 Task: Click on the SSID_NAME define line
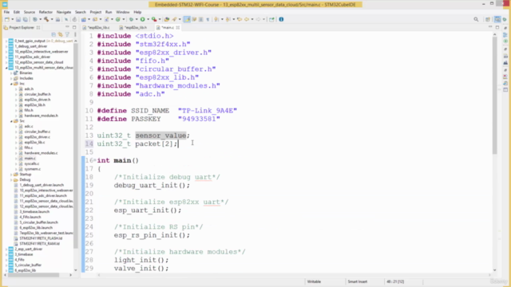pyautogui.click(x=167, y=111)
